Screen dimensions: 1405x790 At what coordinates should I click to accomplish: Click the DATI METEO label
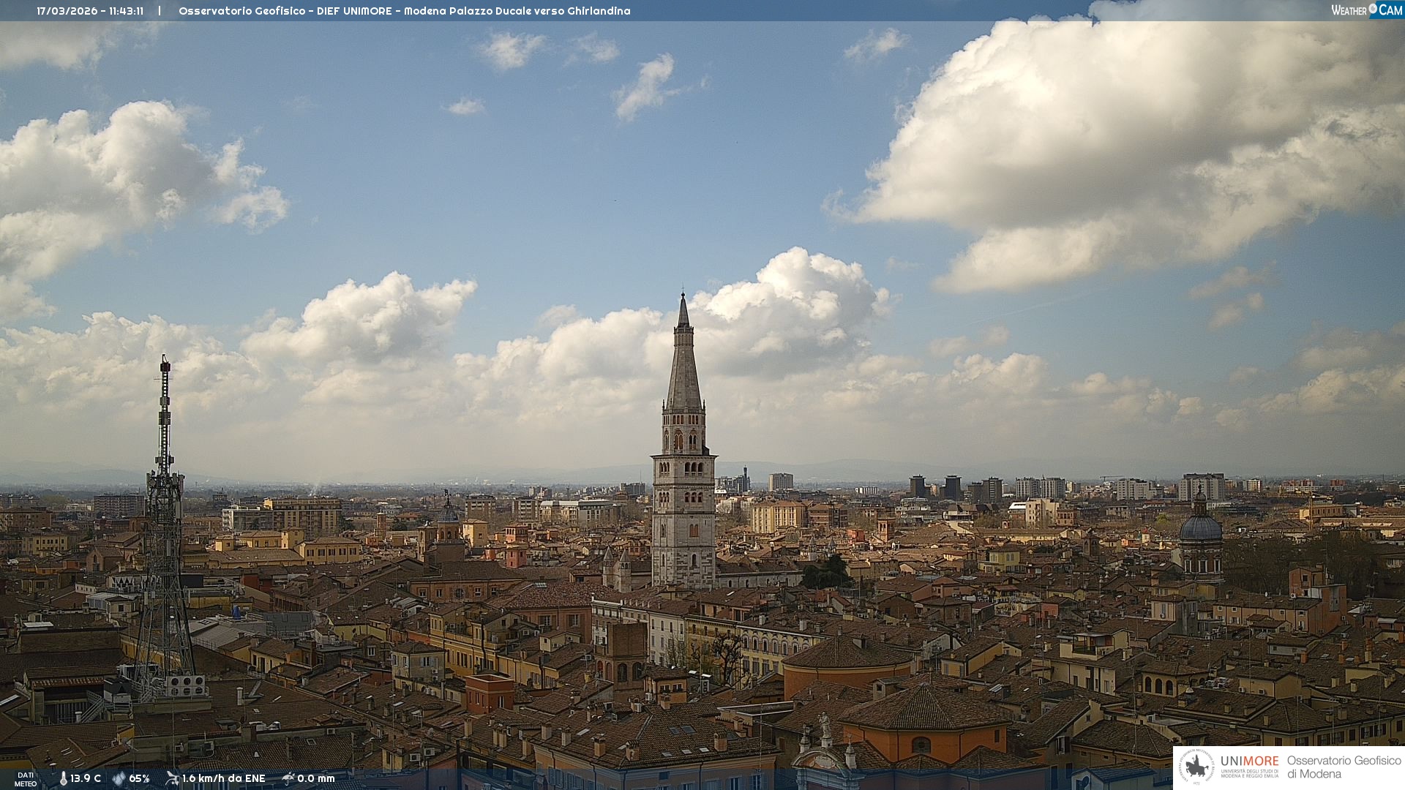(26, 779)
